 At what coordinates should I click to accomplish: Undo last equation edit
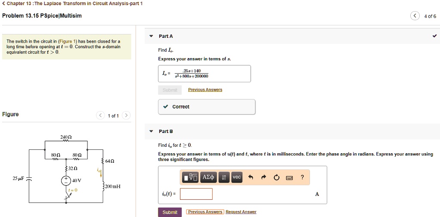tap(251, 177)
